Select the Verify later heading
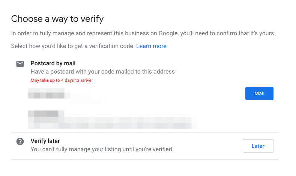Image resolution: width=296 pixels, height=176 pixels. click(45, 141)
